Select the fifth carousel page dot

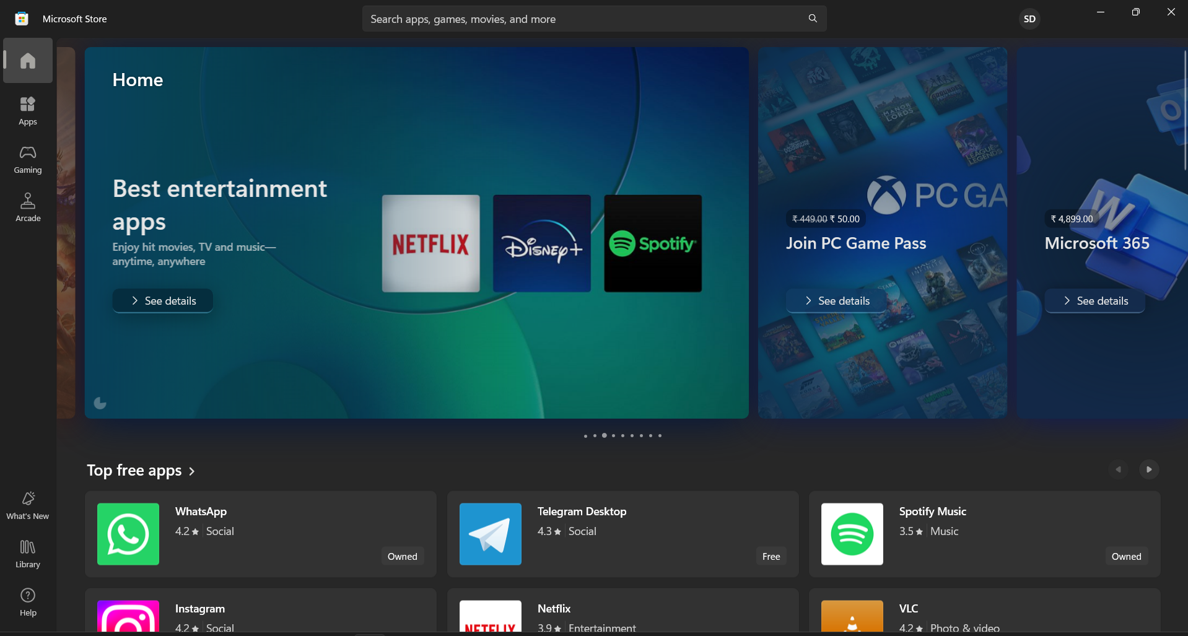[x=622, y=436]
